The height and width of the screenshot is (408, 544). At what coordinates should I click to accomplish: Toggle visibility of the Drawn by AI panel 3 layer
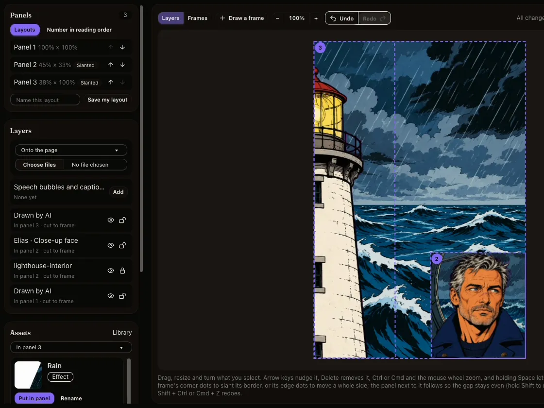tap(111, 220)
